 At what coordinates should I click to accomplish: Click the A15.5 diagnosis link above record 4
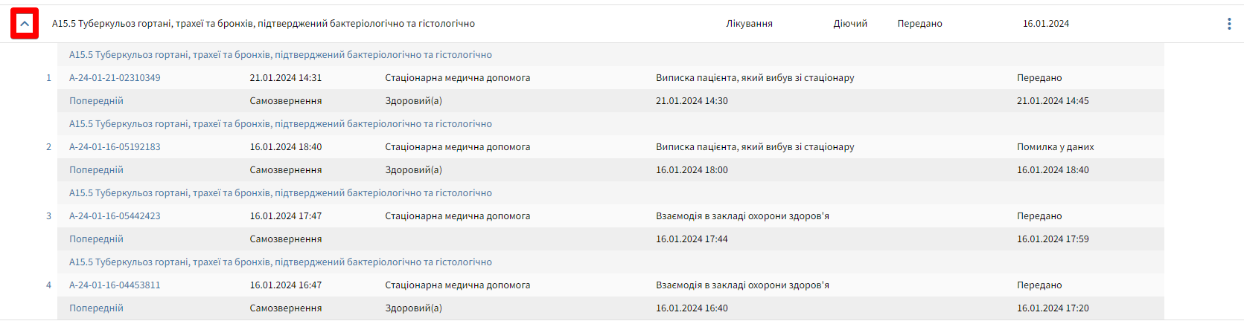coord(280,262)
